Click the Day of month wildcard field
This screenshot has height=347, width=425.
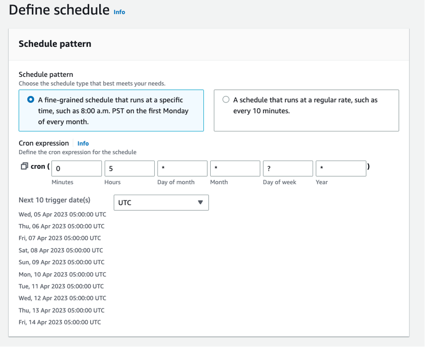[x=182, y=168]
